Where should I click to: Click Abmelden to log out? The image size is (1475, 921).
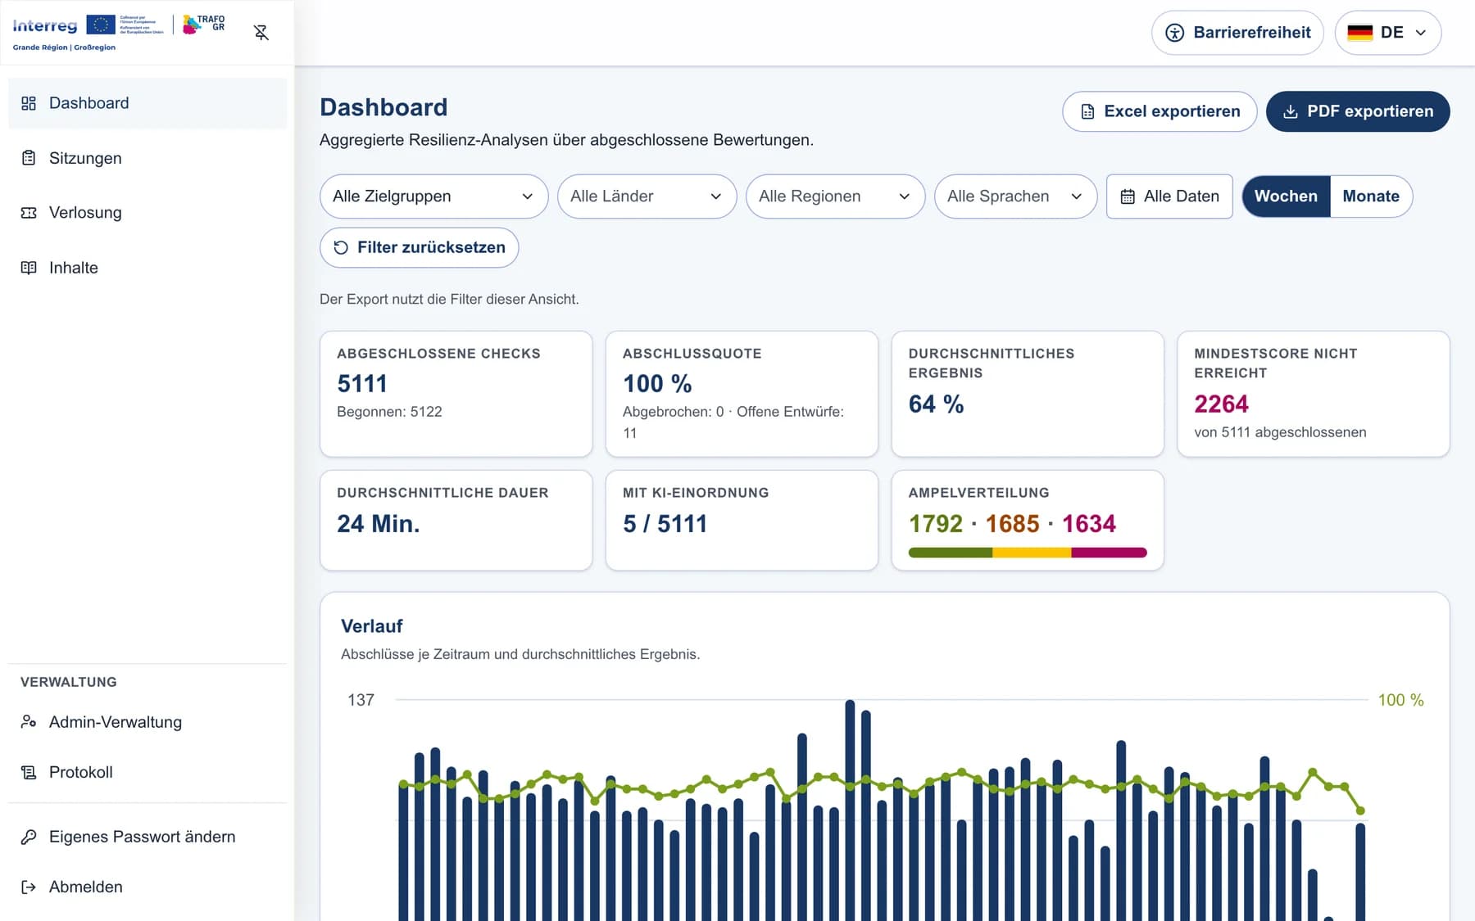pyautogui.click(x=147, y=887)
